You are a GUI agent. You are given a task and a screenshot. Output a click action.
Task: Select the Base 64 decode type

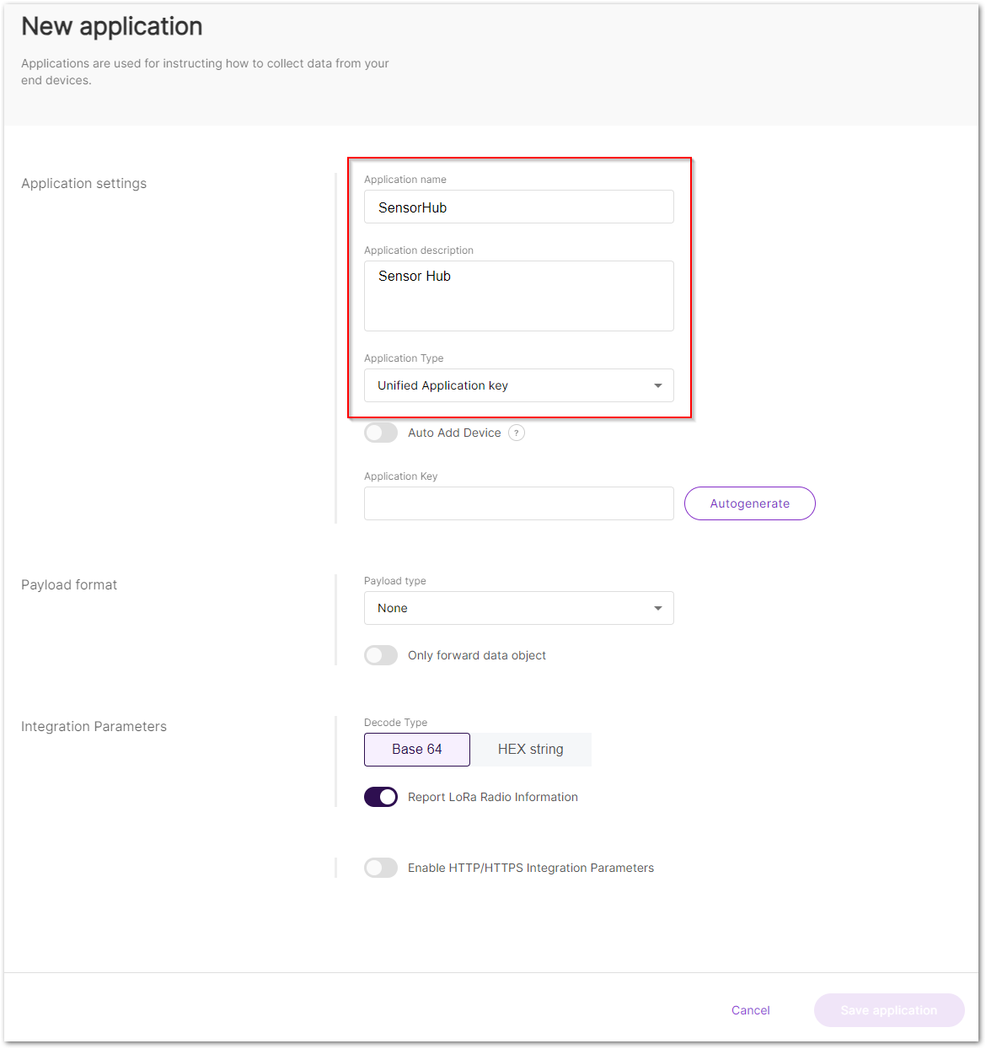click(x=417, y=750)
